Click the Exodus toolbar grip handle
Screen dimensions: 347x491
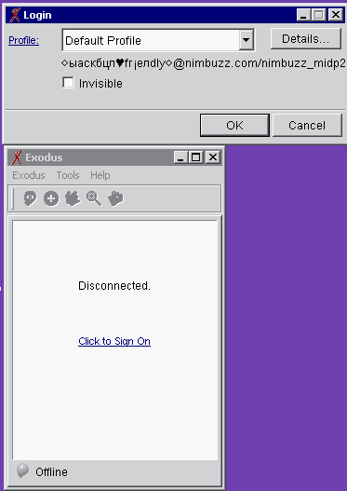(12, 198)
